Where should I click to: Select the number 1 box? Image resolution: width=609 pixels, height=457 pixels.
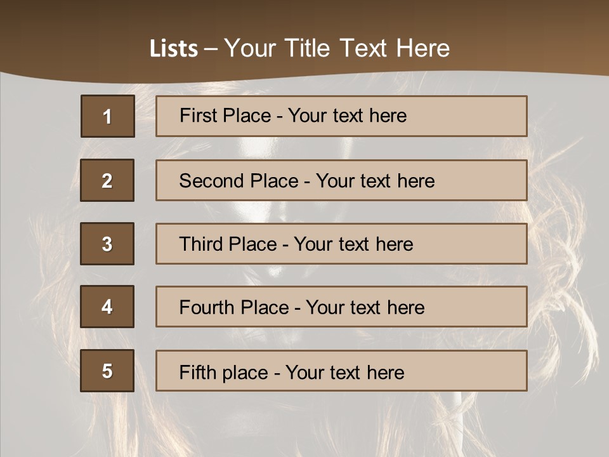(x=107, y=116)
